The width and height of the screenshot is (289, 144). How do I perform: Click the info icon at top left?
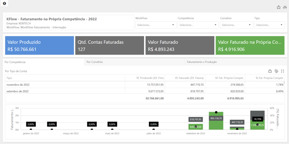click(x=5, y=3)
